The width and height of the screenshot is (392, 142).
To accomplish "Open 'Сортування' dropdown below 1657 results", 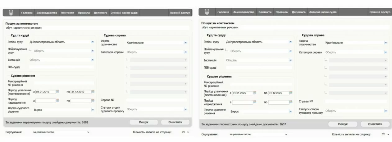I will point(258,134).
